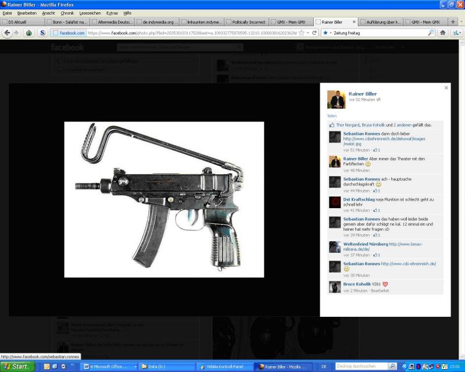Image resolution: width=465 pixels, height=372 pixels.
Task: Open the Extras menu in the menu bar
Action: click(112, 13)
